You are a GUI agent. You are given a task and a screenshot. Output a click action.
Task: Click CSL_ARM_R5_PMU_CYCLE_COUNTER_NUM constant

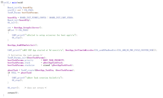click(135, 50)
